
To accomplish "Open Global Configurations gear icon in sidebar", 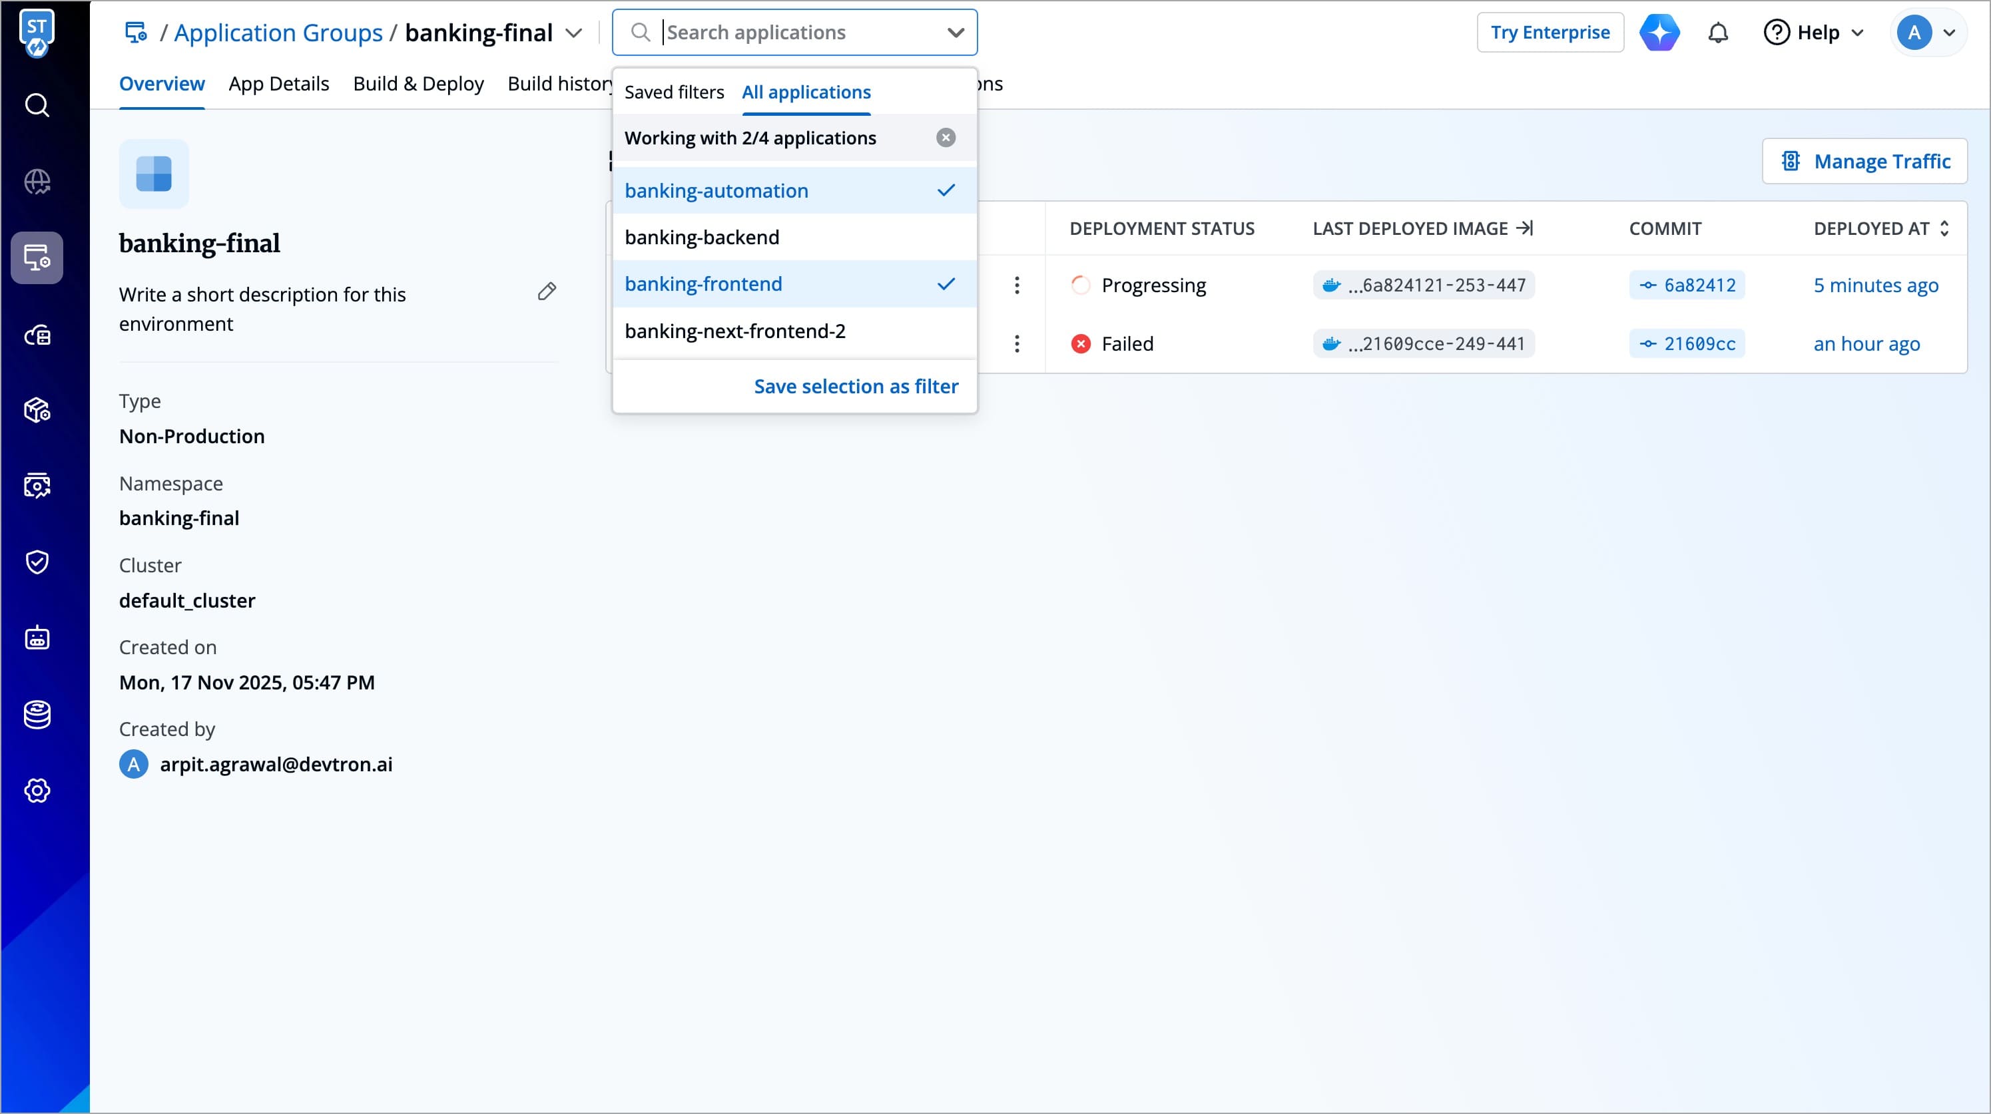I will [37, 791].
